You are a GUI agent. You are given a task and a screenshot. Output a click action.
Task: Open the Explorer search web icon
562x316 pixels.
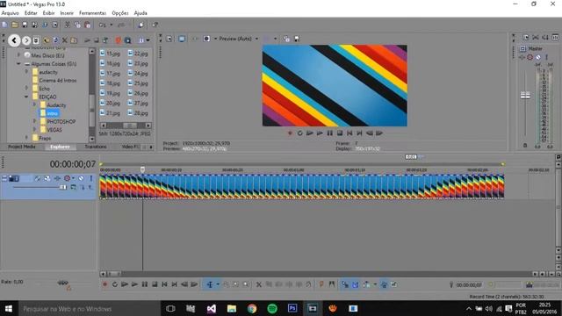point(127,40)
